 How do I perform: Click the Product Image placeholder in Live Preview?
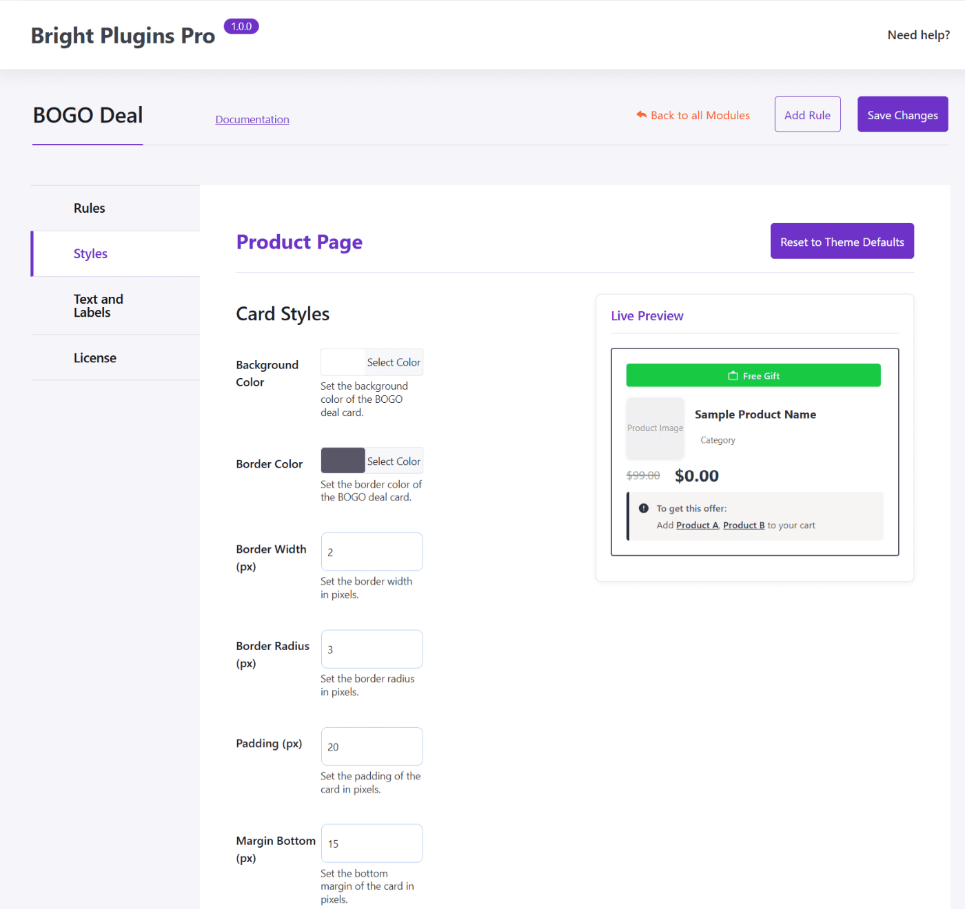coord(655,428)
